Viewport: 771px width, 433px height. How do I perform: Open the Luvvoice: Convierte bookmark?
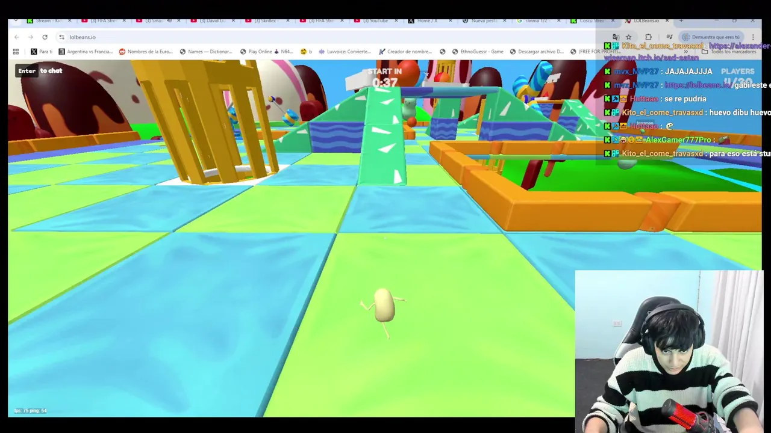(345, 52)
